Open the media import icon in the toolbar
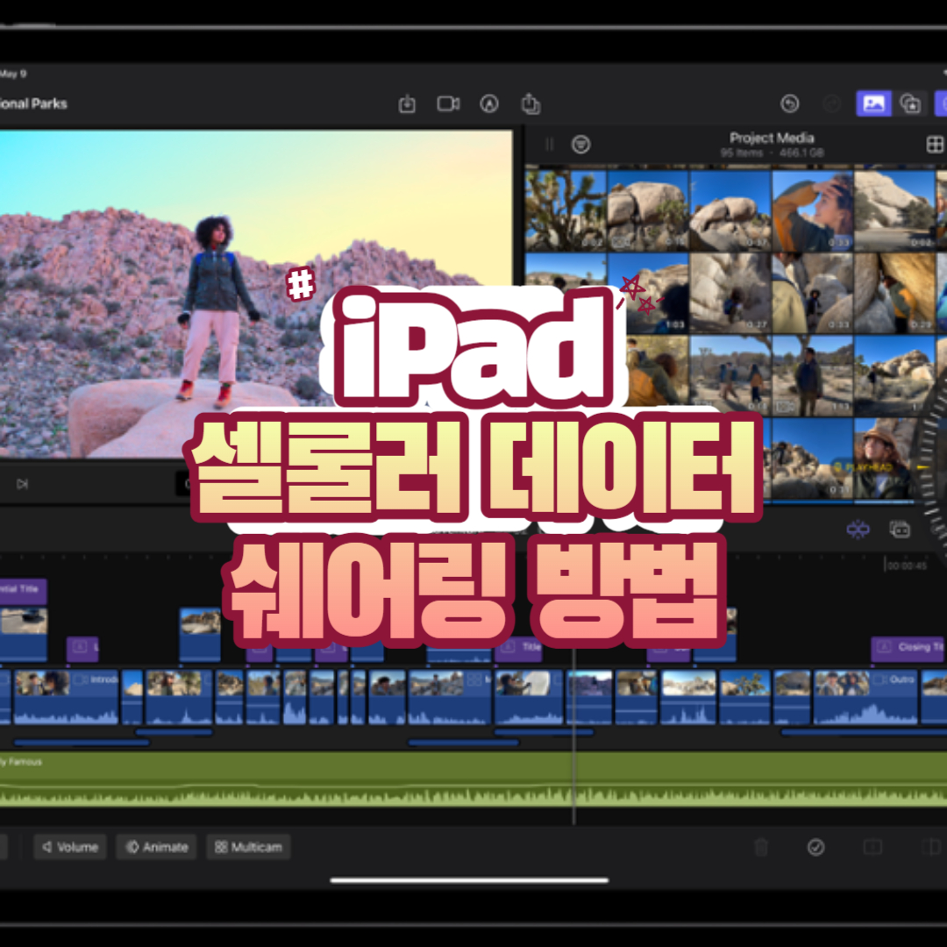 tap(406, 103)
